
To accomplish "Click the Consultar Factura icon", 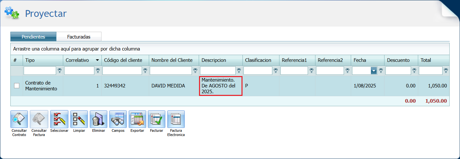I will point(39,119).
